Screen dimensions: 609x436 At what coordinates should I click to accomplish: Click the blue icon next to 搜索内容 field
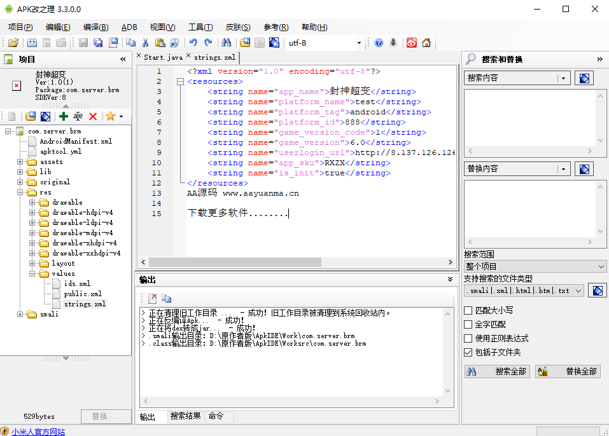(x=584, y=78)
